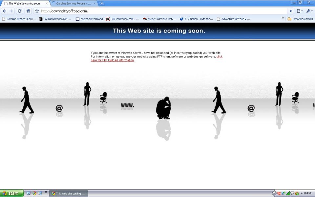Click the red tray icon
Screen dimensions: 315x197
pyautogui.click(x=279, y=193)
